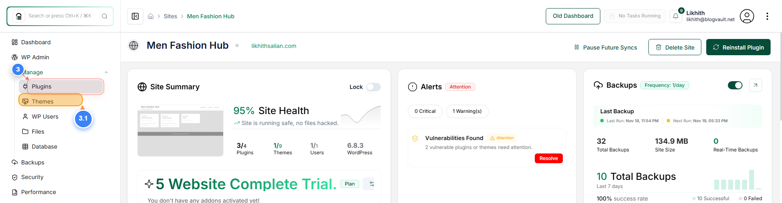
Task: Click Sites in the breadcrumb
Action: (x=170, y=16)
